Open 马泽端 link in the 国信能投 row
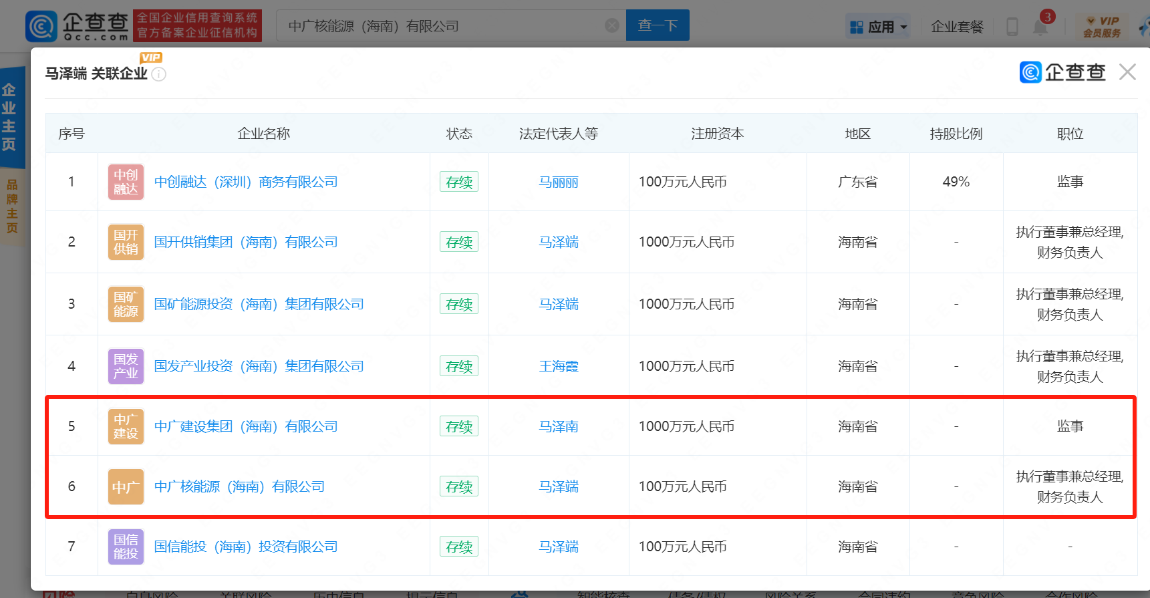The image size is (1150, 598). click(x=559, y=547)
